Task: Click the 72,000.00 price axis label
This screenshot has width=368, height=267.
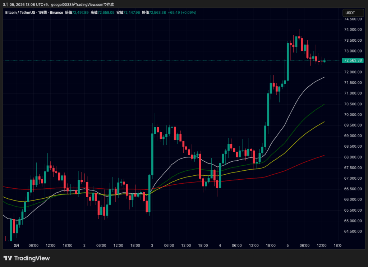Action: coord(353,72)
